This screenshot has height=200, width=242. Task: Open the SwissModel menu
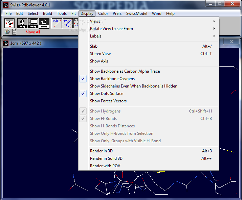point(137,14)
